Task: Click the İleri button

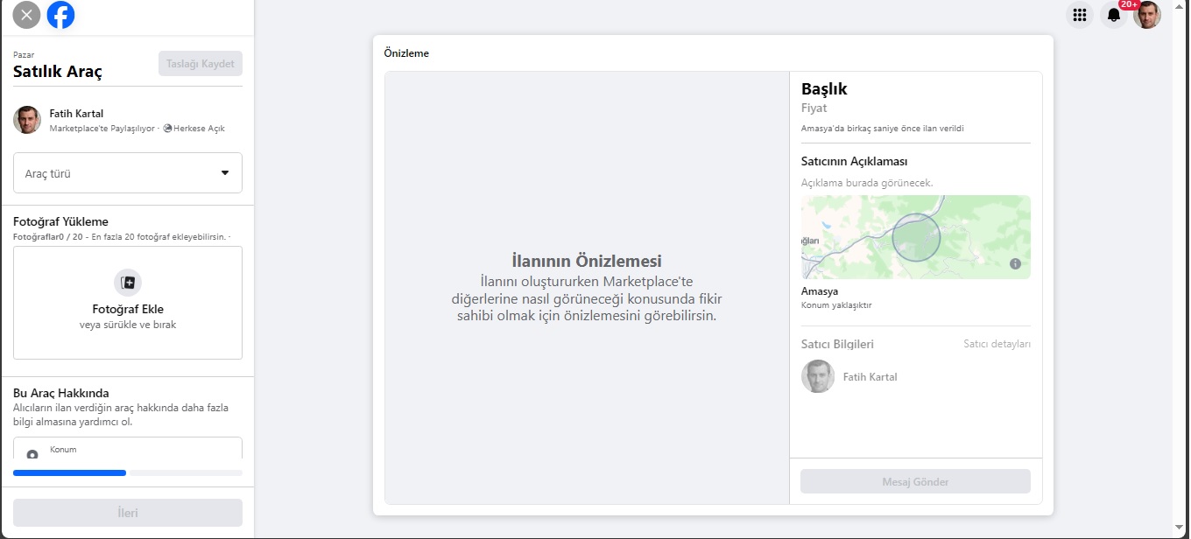Action: pyautogui.click(x=128, y=513)
